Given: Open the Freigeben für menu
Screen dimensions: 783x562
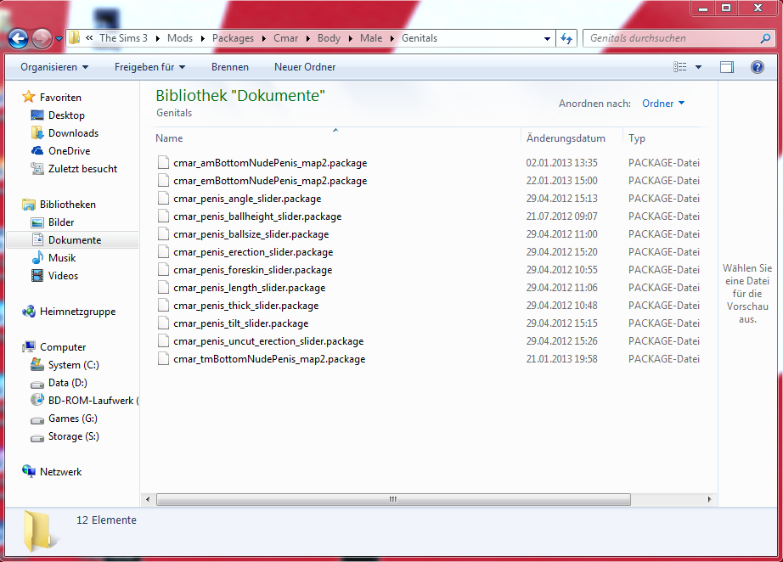Looking at the screenshot, I should point(149,67).
